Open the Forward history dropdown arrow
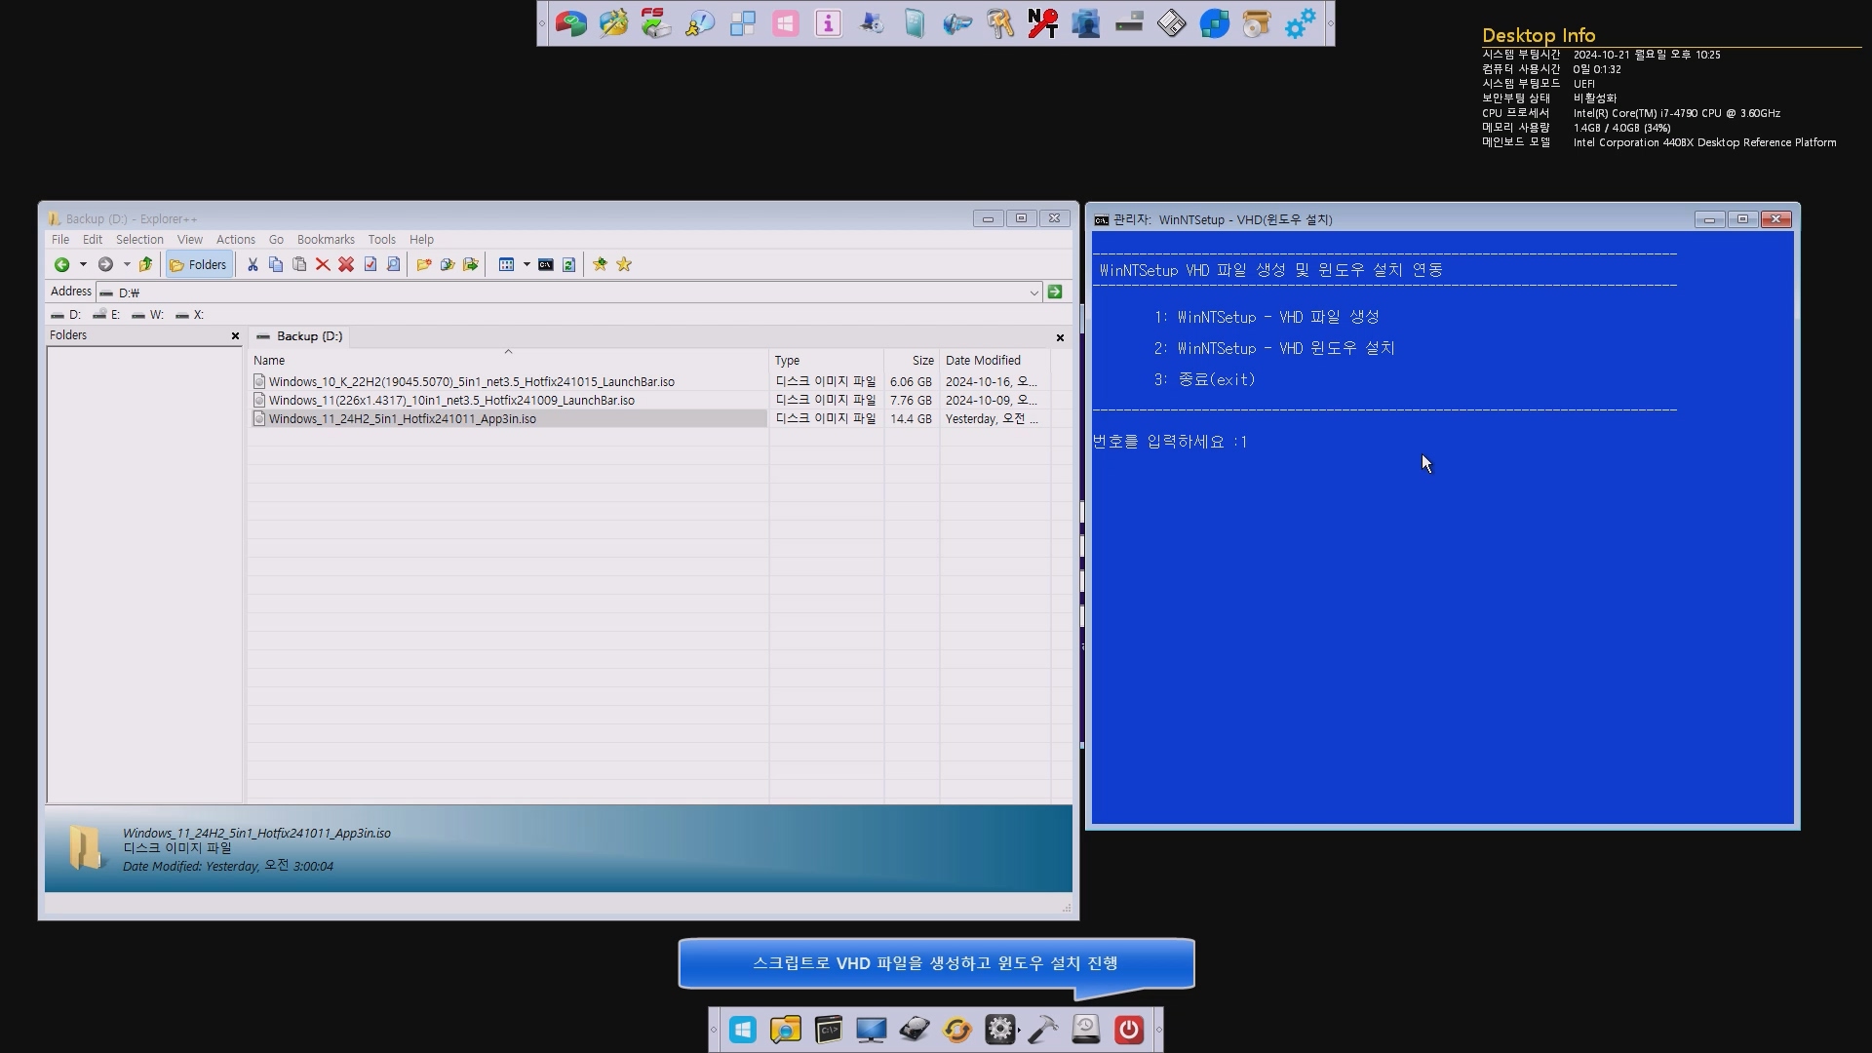The height and width of the screenshot is (1053, 1872). (127, 264)
